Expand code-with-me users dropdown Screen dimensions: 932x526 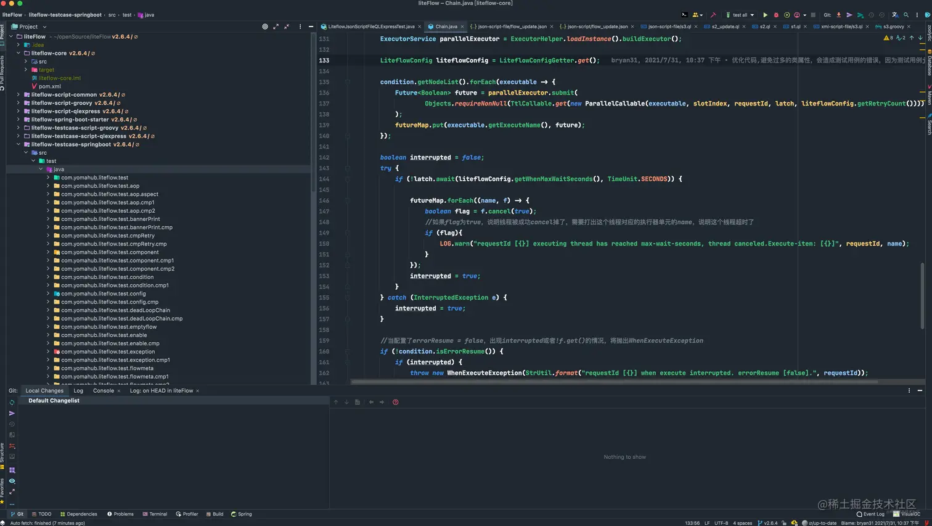tap(698, 15)
